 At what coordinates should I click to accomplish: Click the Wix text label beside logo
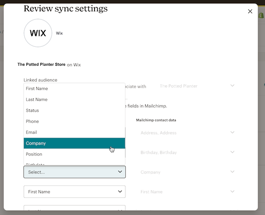(59, 33)
